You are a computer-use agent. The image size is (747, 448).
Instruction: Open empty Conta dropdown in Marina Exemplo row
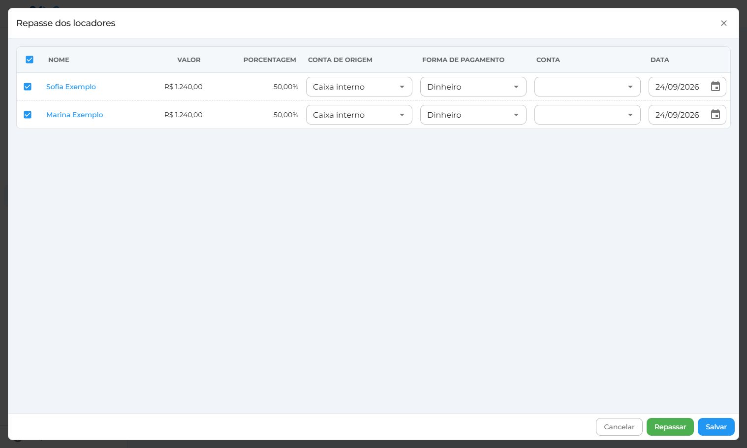pyautogui.click(x=588, y=115)
